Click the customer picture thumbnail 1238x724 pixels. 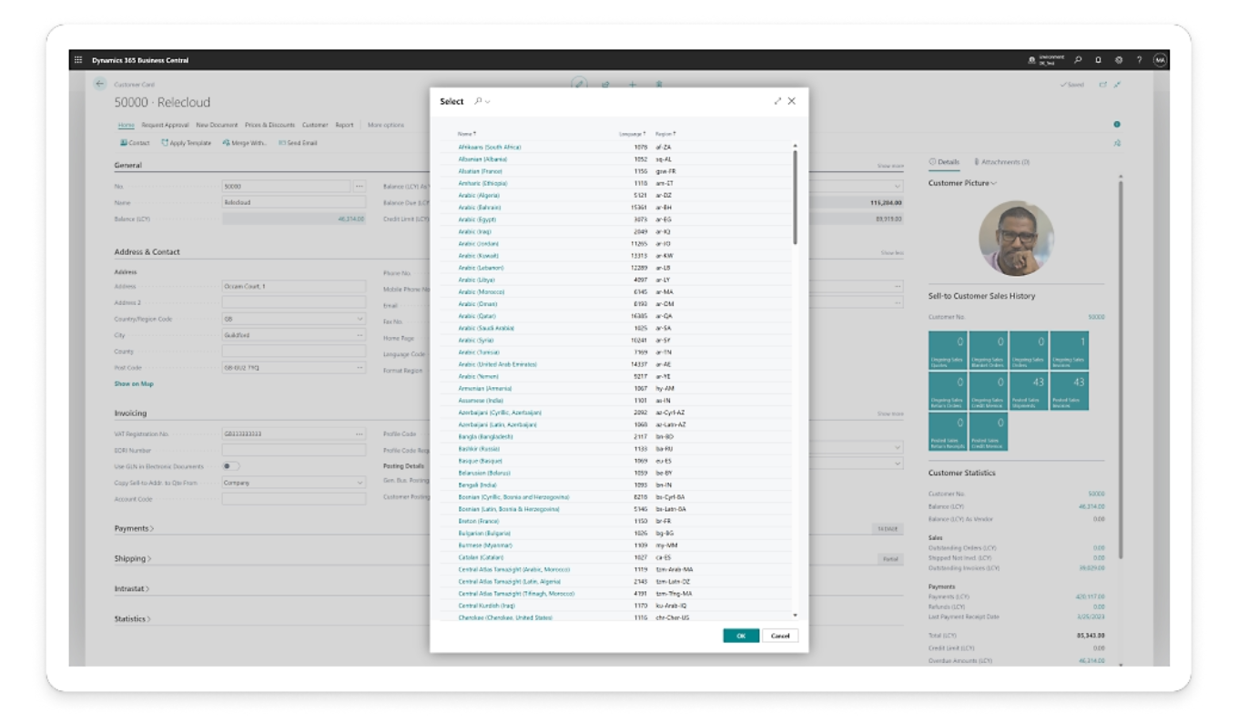point(1016,238)
